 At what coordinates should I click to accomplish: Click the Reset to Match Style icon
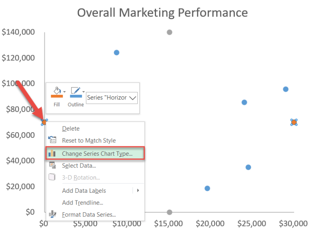click(x=52, y=139)
